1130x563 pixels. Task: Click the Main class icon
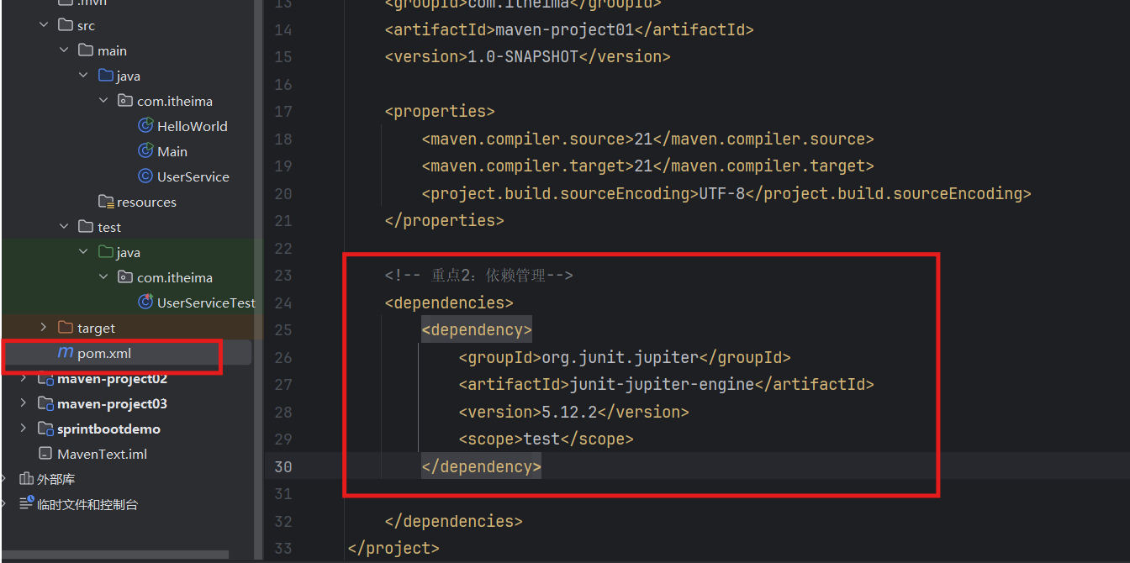click(145, 151)
